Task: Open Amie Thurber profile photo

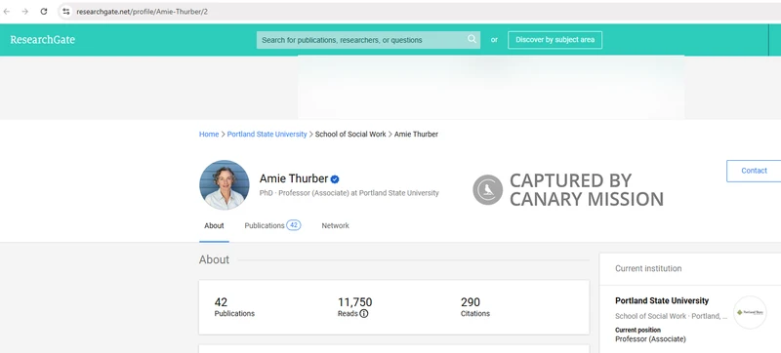Action: pos(225,184)
